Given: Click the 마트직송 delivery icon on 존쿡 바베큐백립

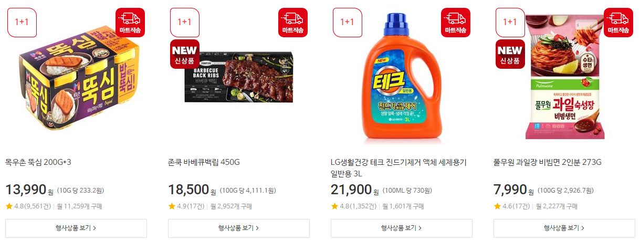Looking at the screenshot, I should (x=293, y=23).
